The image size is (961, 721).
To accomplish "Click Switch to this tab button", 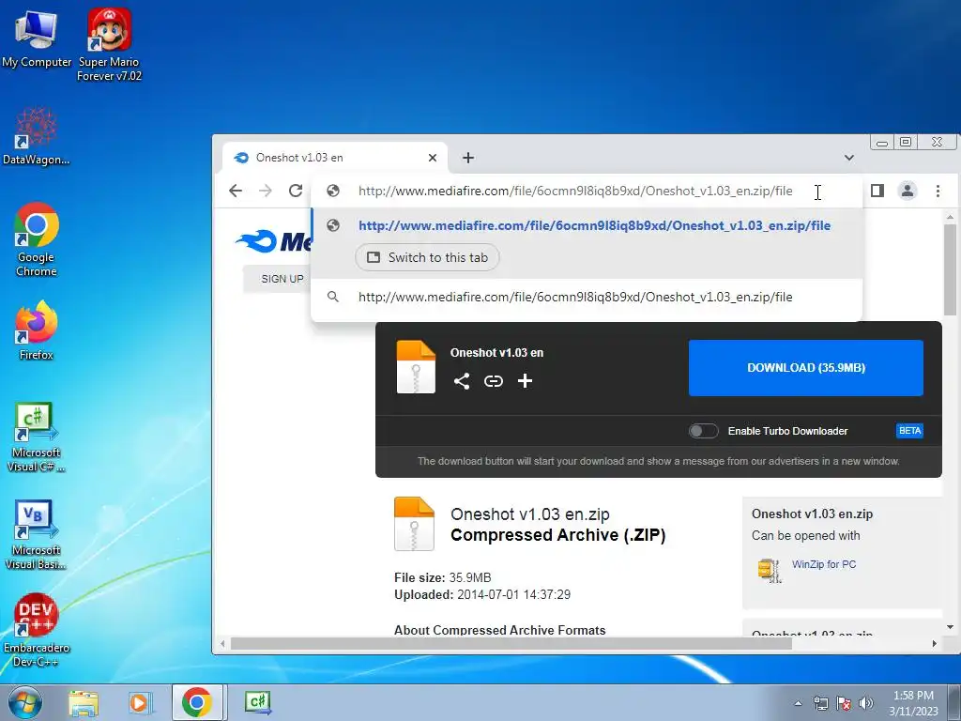I will pyautogui.click(x=427, y=257).
